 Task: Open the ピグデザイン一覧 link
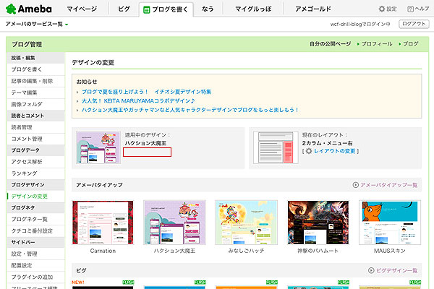(x=396, y=270)
